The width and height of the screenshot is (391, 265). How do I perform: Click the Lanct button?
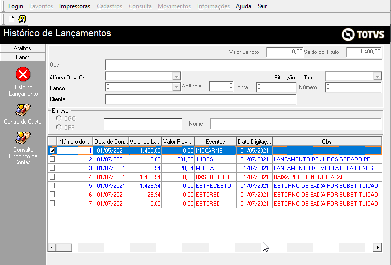tap(23, 57)
